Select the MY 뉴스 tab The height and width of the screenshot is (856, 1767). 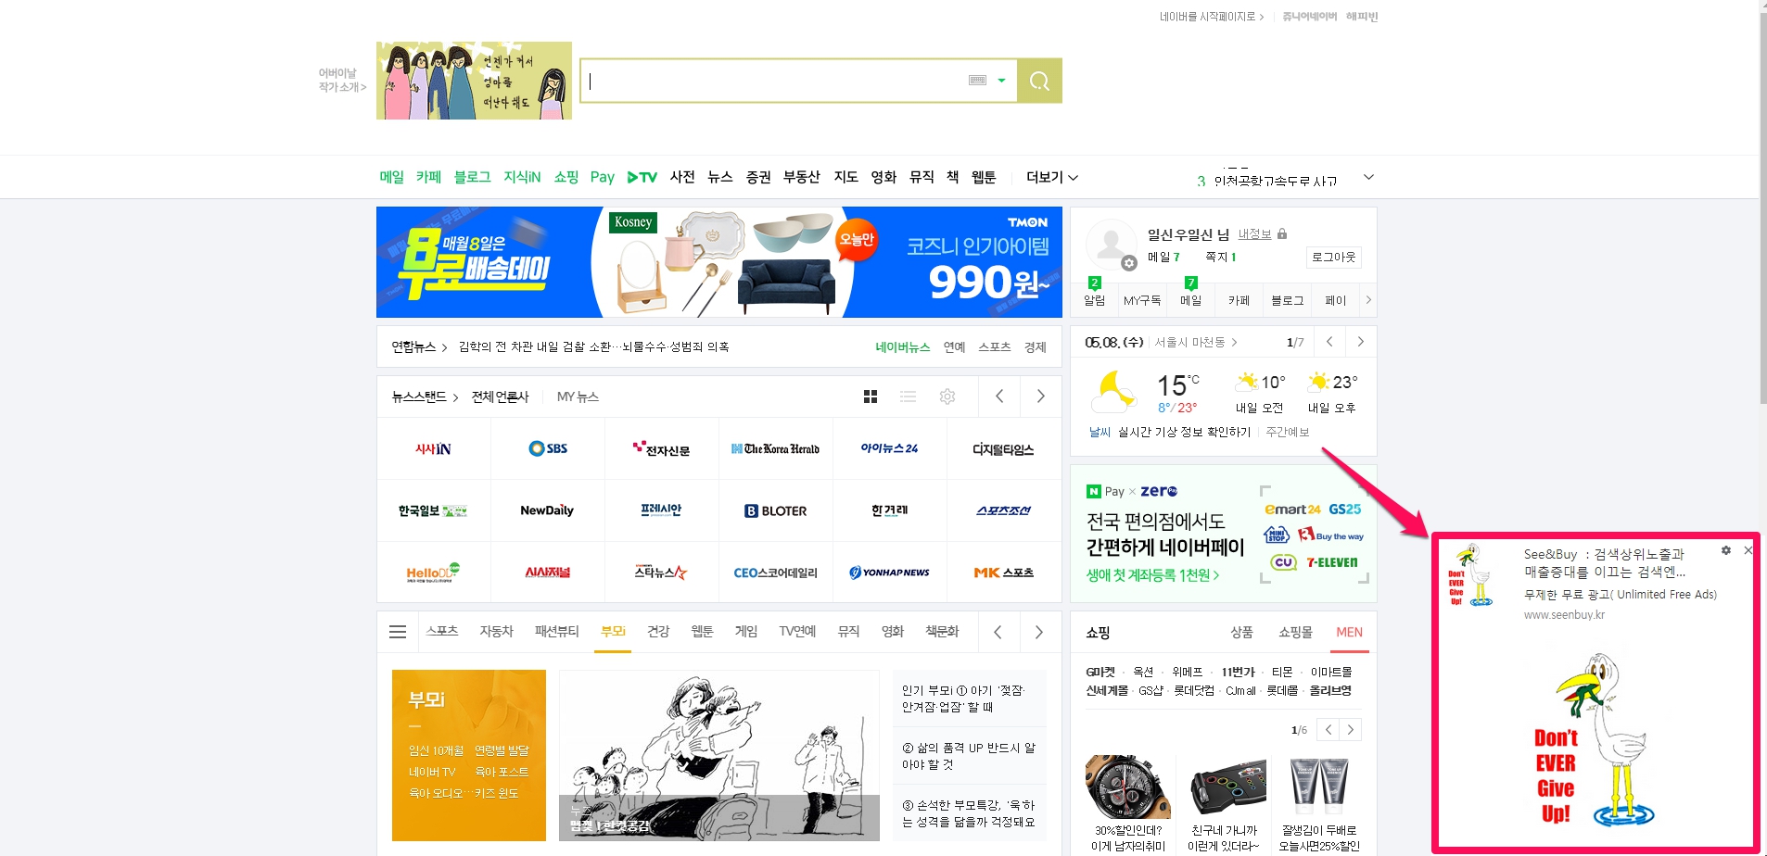[x=578, y=397]
